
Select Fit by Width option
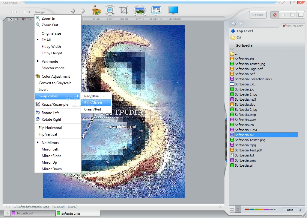pos(58,47)
